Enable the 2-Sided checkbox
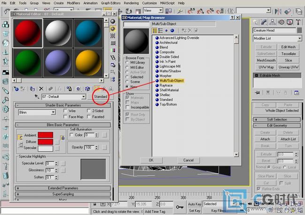This screenshot has height=215, width=305. pyautogui.click(x=89, y=111)
